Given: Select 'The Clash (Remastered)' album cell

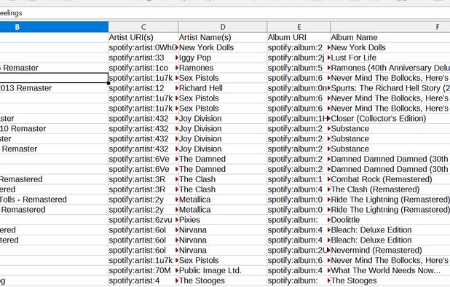Looking at the screenshot, I should pyautogui.click(x=390, y=189).
